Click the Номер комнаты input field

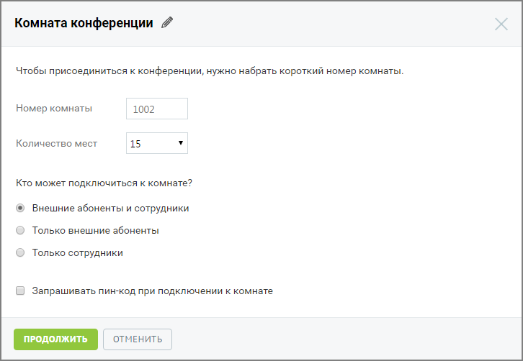[x=157, y=109]
